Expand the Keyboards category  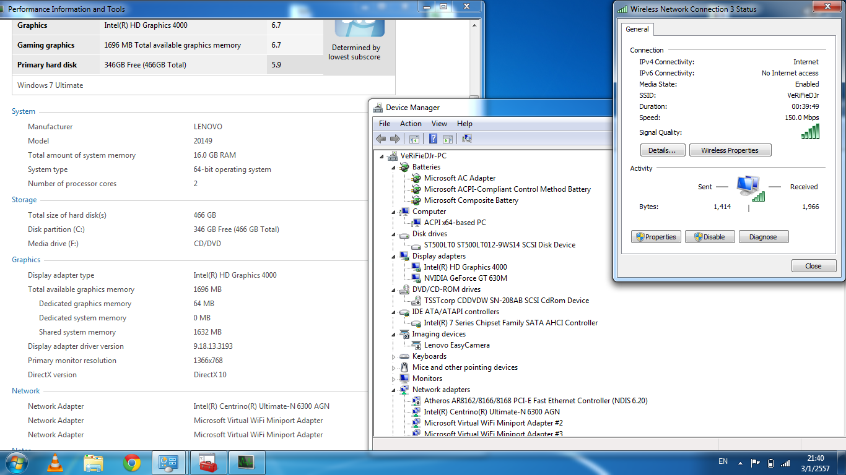[394, 357]
